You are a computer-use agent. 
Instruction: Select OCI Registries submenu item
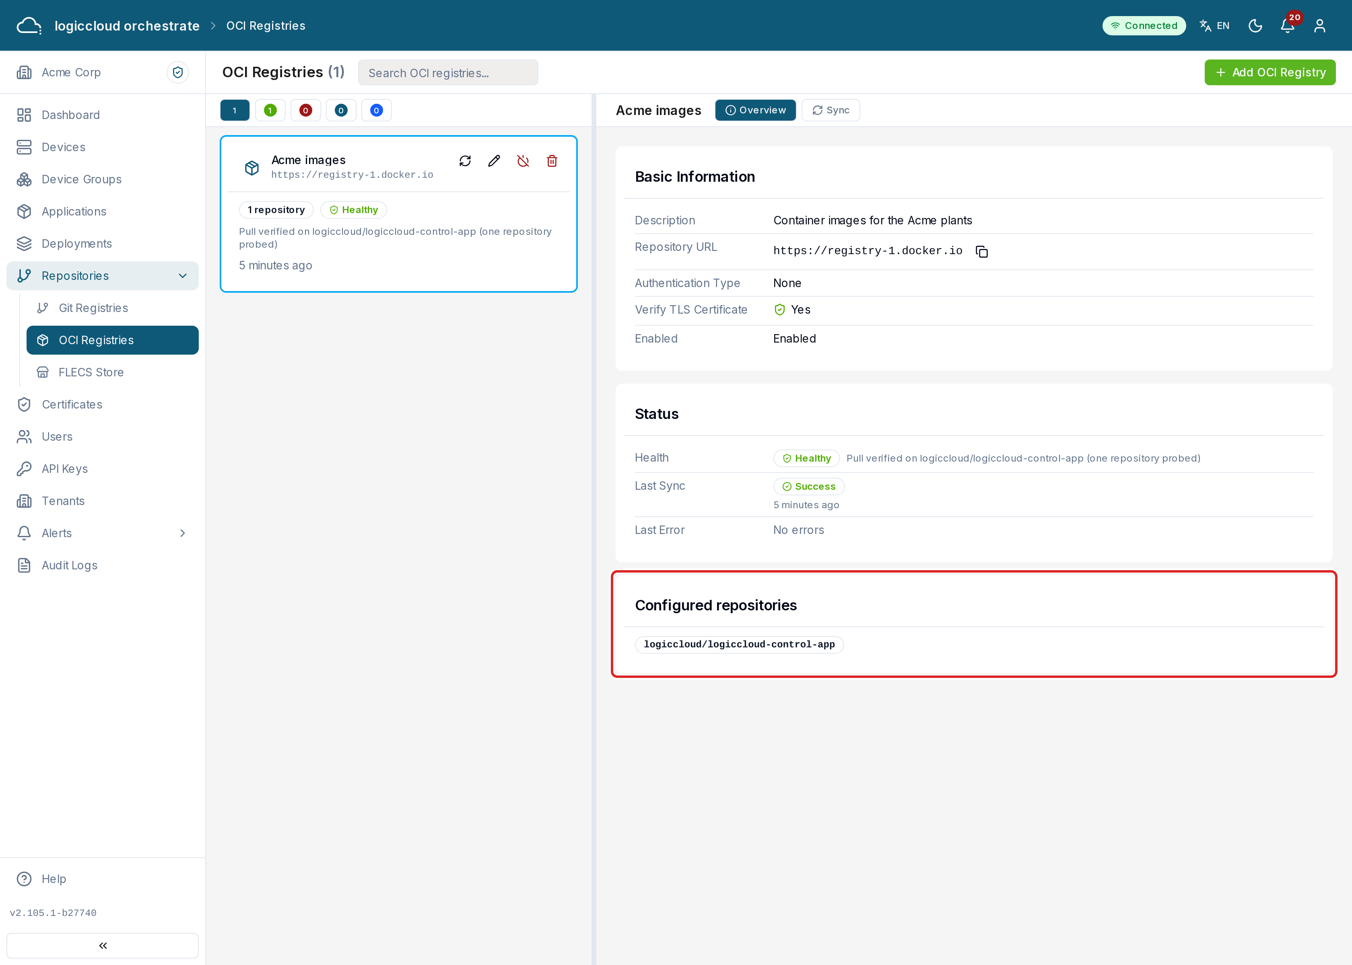(x=112, y=340)
